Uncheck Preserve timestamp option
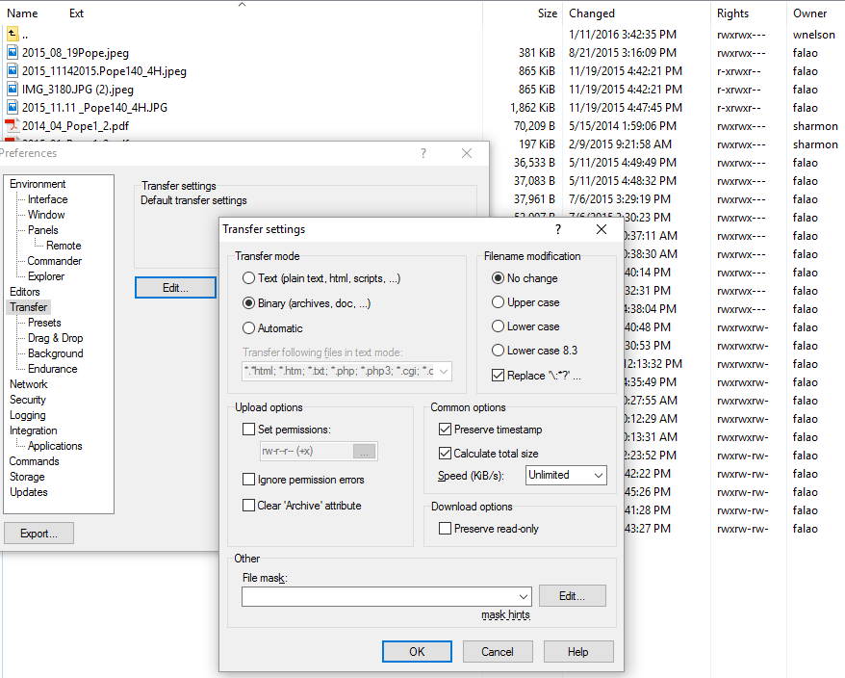Screen dimensions: 845x678 [445, 430]
